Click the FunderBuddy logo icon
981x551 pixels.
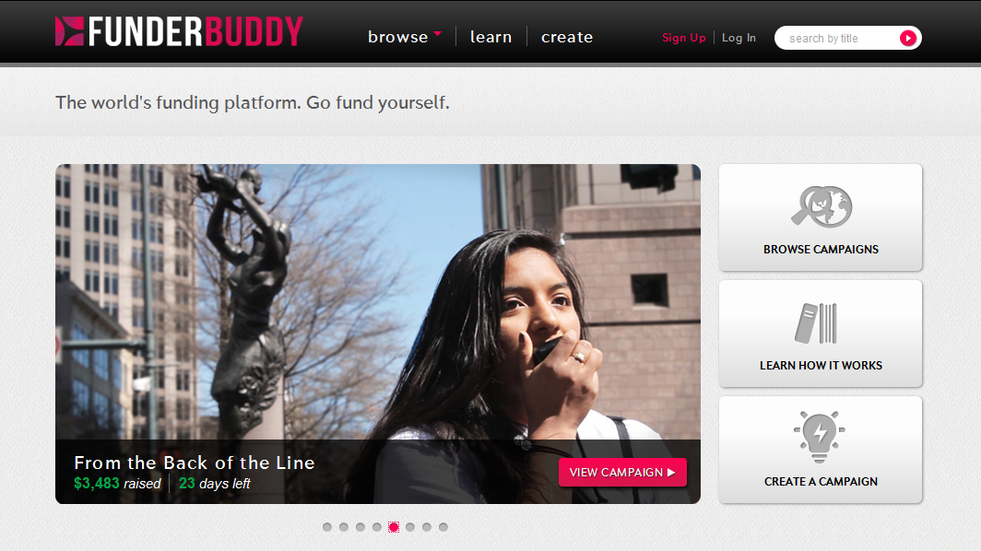coord(69,31)
